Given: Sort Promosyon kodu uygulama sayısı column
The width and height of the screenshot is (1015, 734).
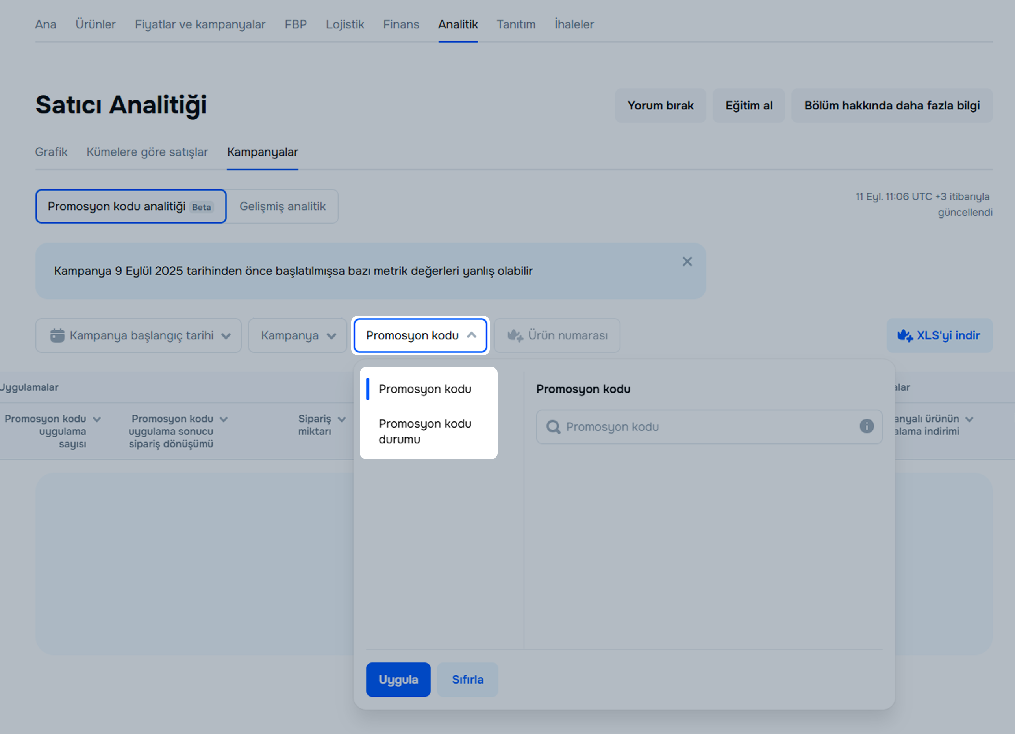Looking at the screenshot, I should click(x=97, y=419).
